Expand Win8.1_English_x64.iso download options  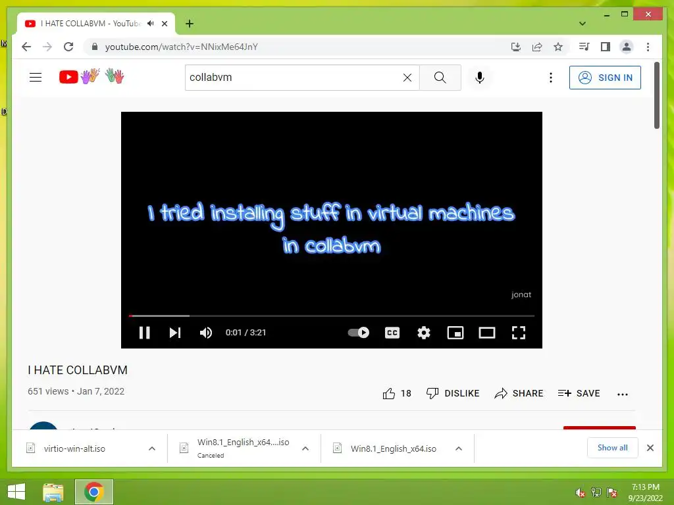pos(459,448)
